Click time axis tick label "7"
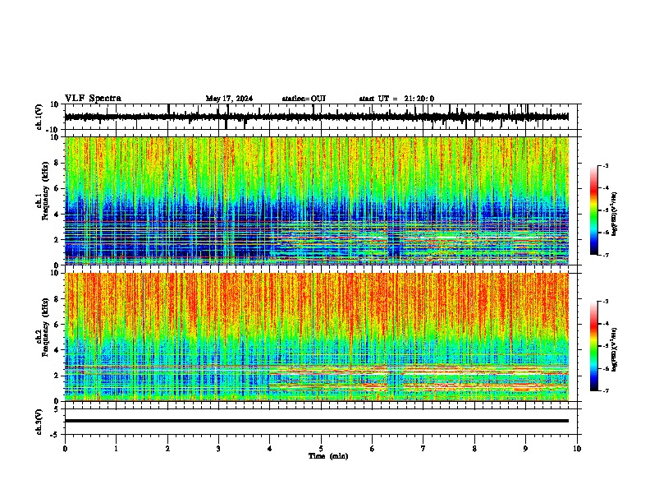 point(423,449)
